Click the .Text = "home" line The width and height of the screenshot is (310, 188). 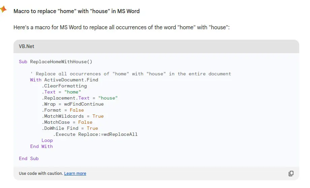click(61, 92)
